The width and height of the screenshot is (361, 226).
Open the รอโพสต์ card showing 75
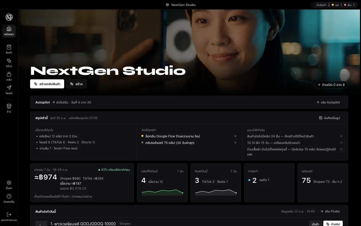point(323,183)
